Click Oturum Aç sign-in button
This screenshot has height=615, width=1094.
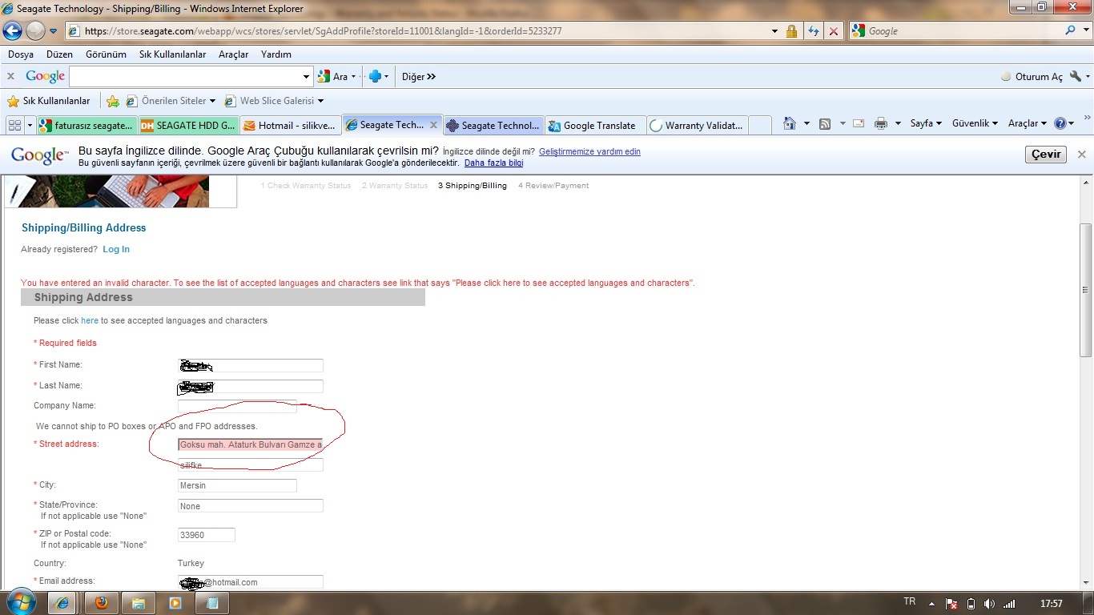coord(1032,77)
